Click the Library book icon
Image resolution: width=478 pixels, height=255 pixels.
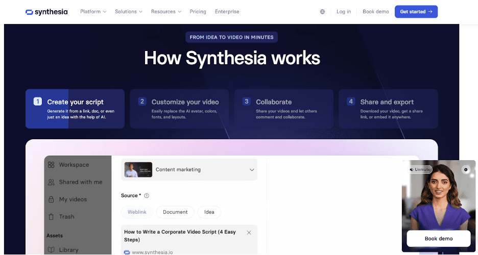click(51, 250)
